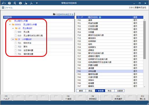Screen dimensions: 149x105
Task: Click the grid icon beside ファイル
Action: pos(3,8)
